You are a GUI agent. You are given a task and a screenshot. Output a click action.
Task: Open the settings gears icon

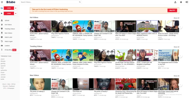pos(187,2)
